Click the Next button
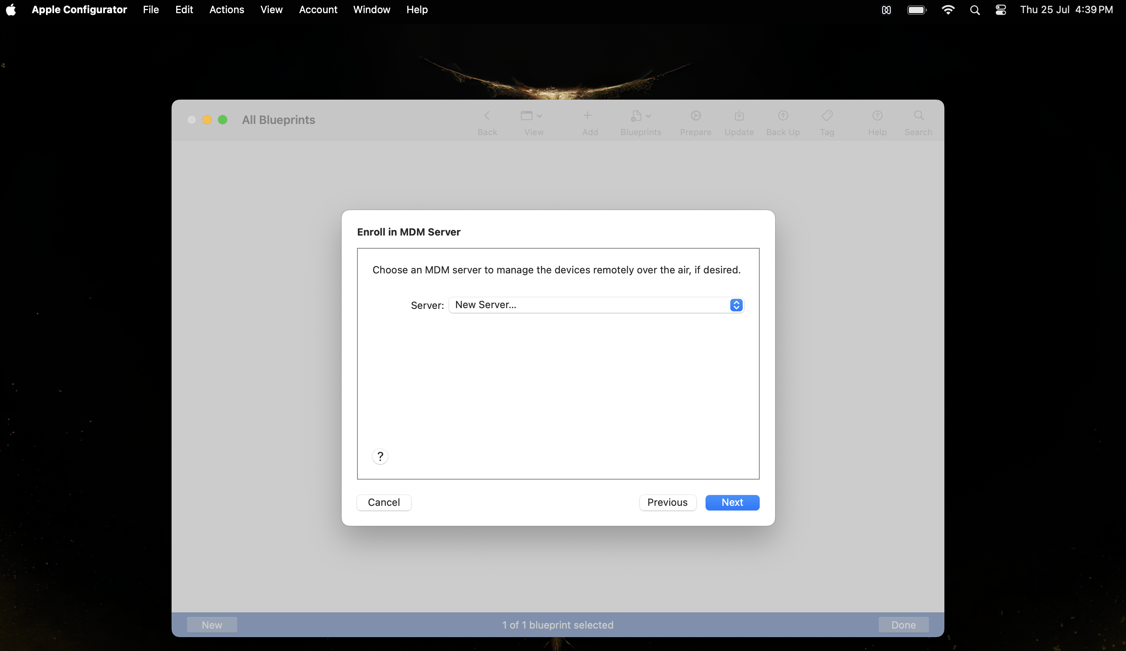Viewport: 1126px width, 651px height. pyautogui.click(x=732, y=502)
